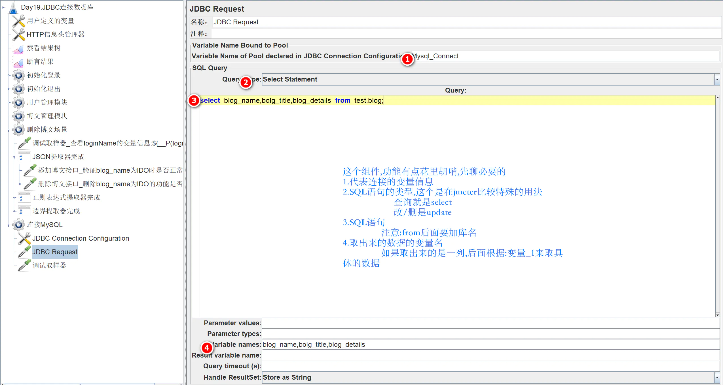Click the 察看结果树 listener graph icon
The width and height of the screenshot is (723, 385).
[x=19, y=49]
